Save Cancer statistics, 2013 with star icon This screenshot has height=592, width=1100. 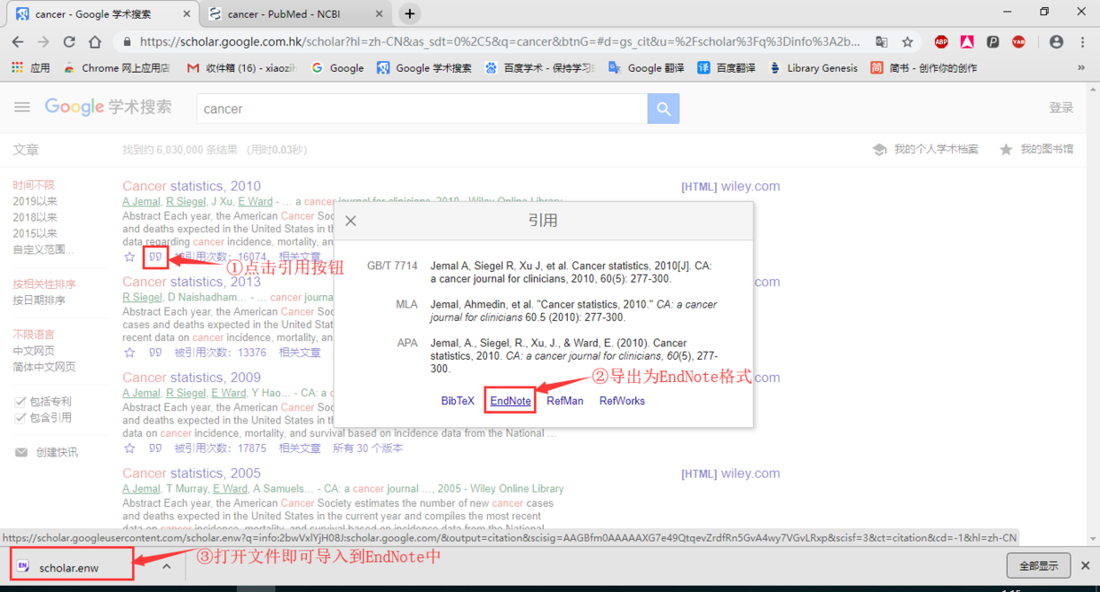click(x=130, y=353)
